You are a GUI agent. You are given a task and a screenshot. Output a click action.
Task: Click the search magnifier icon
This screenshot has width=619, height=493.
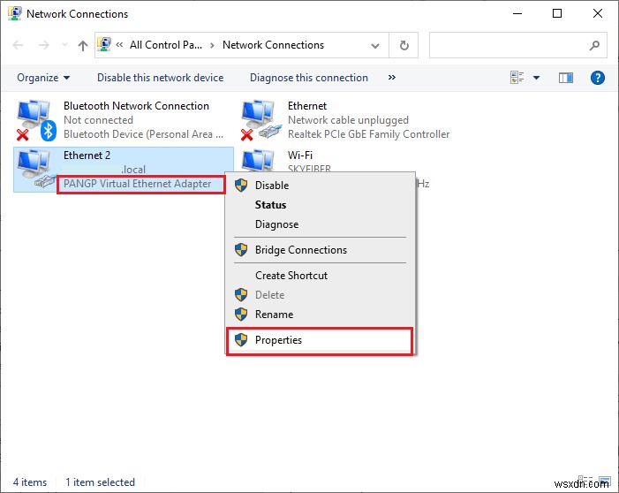click(594, 46)
